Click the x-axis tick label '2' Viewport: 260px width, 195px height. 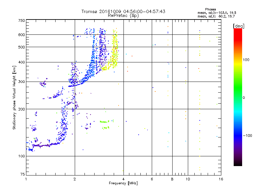pyautogui.click(x=75, y=179)
